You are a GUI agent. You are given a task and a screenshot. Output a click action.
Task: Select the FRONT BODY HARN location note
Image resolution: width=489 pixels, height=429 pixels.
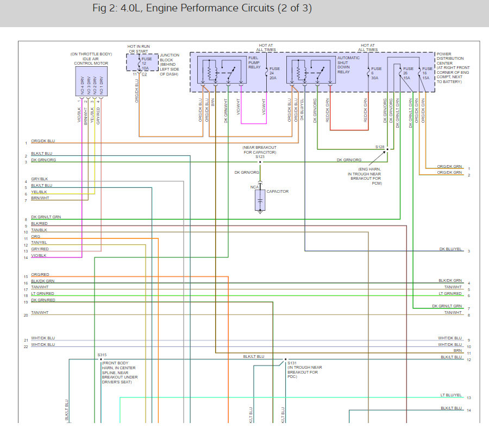[x=120, y=373]
